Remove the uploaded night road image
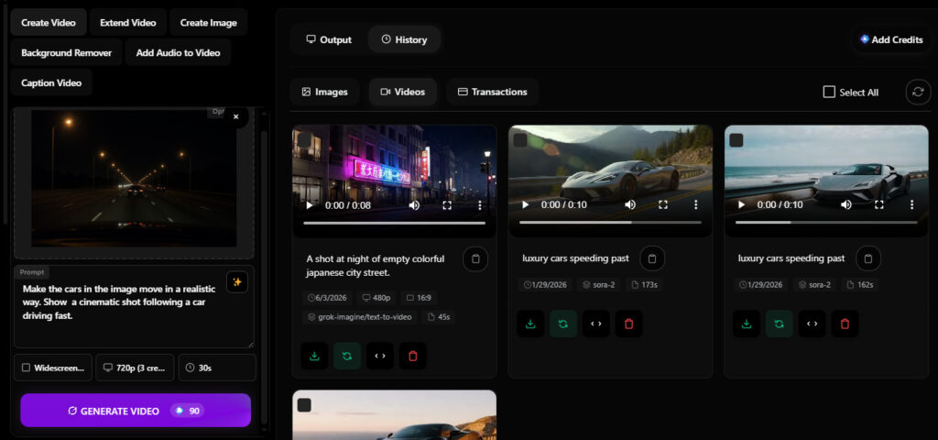 coord(236,116)
